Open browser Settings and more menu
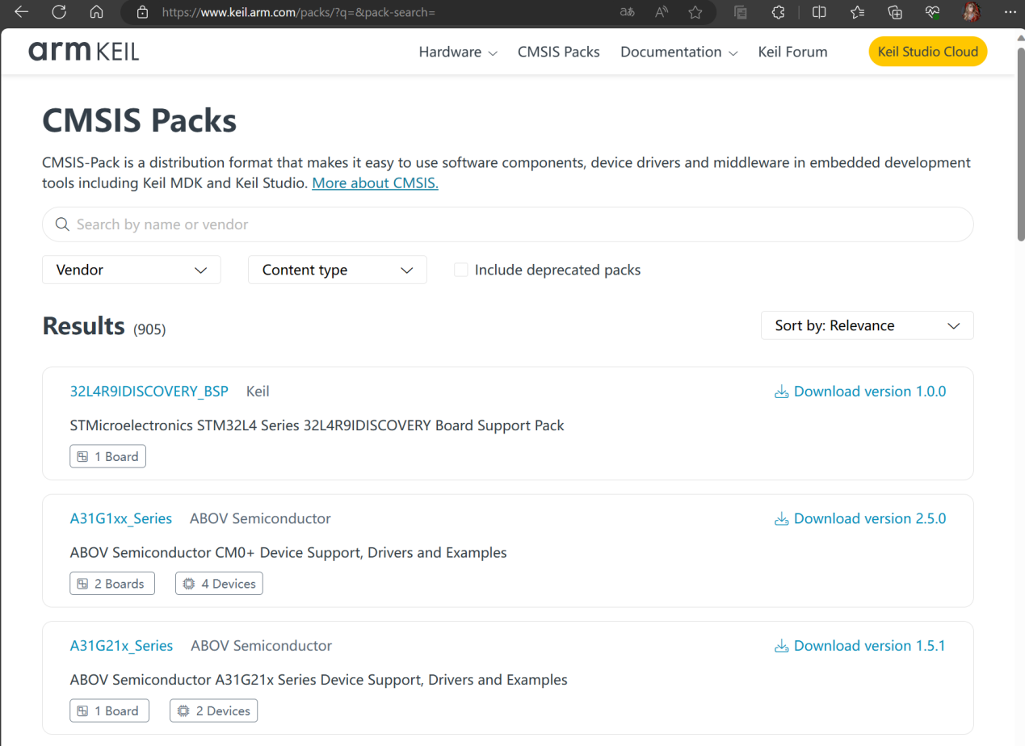 (1010, 12)
